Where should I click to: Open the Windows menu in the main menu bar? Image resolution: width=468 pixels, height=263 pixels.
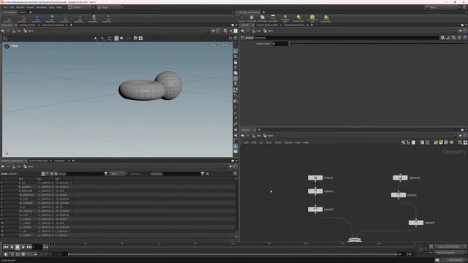point(42,7)
